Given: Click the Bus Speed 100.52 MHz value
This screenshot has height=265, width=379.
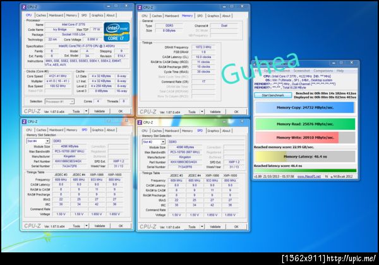Looking at the screenshot, I should click(57, 86).
